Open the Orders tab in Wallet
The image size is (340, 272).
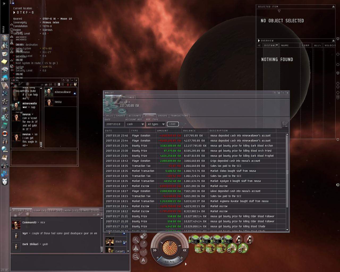163,116
